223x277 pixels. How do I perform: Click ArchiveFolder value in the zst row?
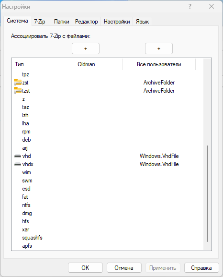click(x=159, y=83)
